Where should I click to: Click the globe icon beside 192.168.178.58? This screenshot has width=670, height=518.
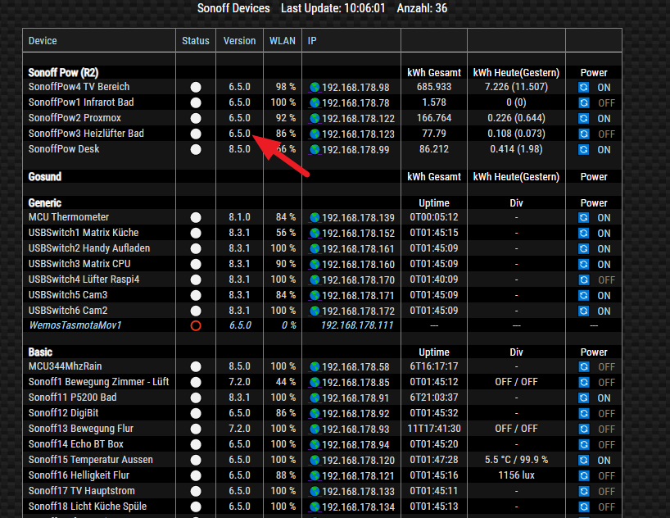[x=315, y=367]
